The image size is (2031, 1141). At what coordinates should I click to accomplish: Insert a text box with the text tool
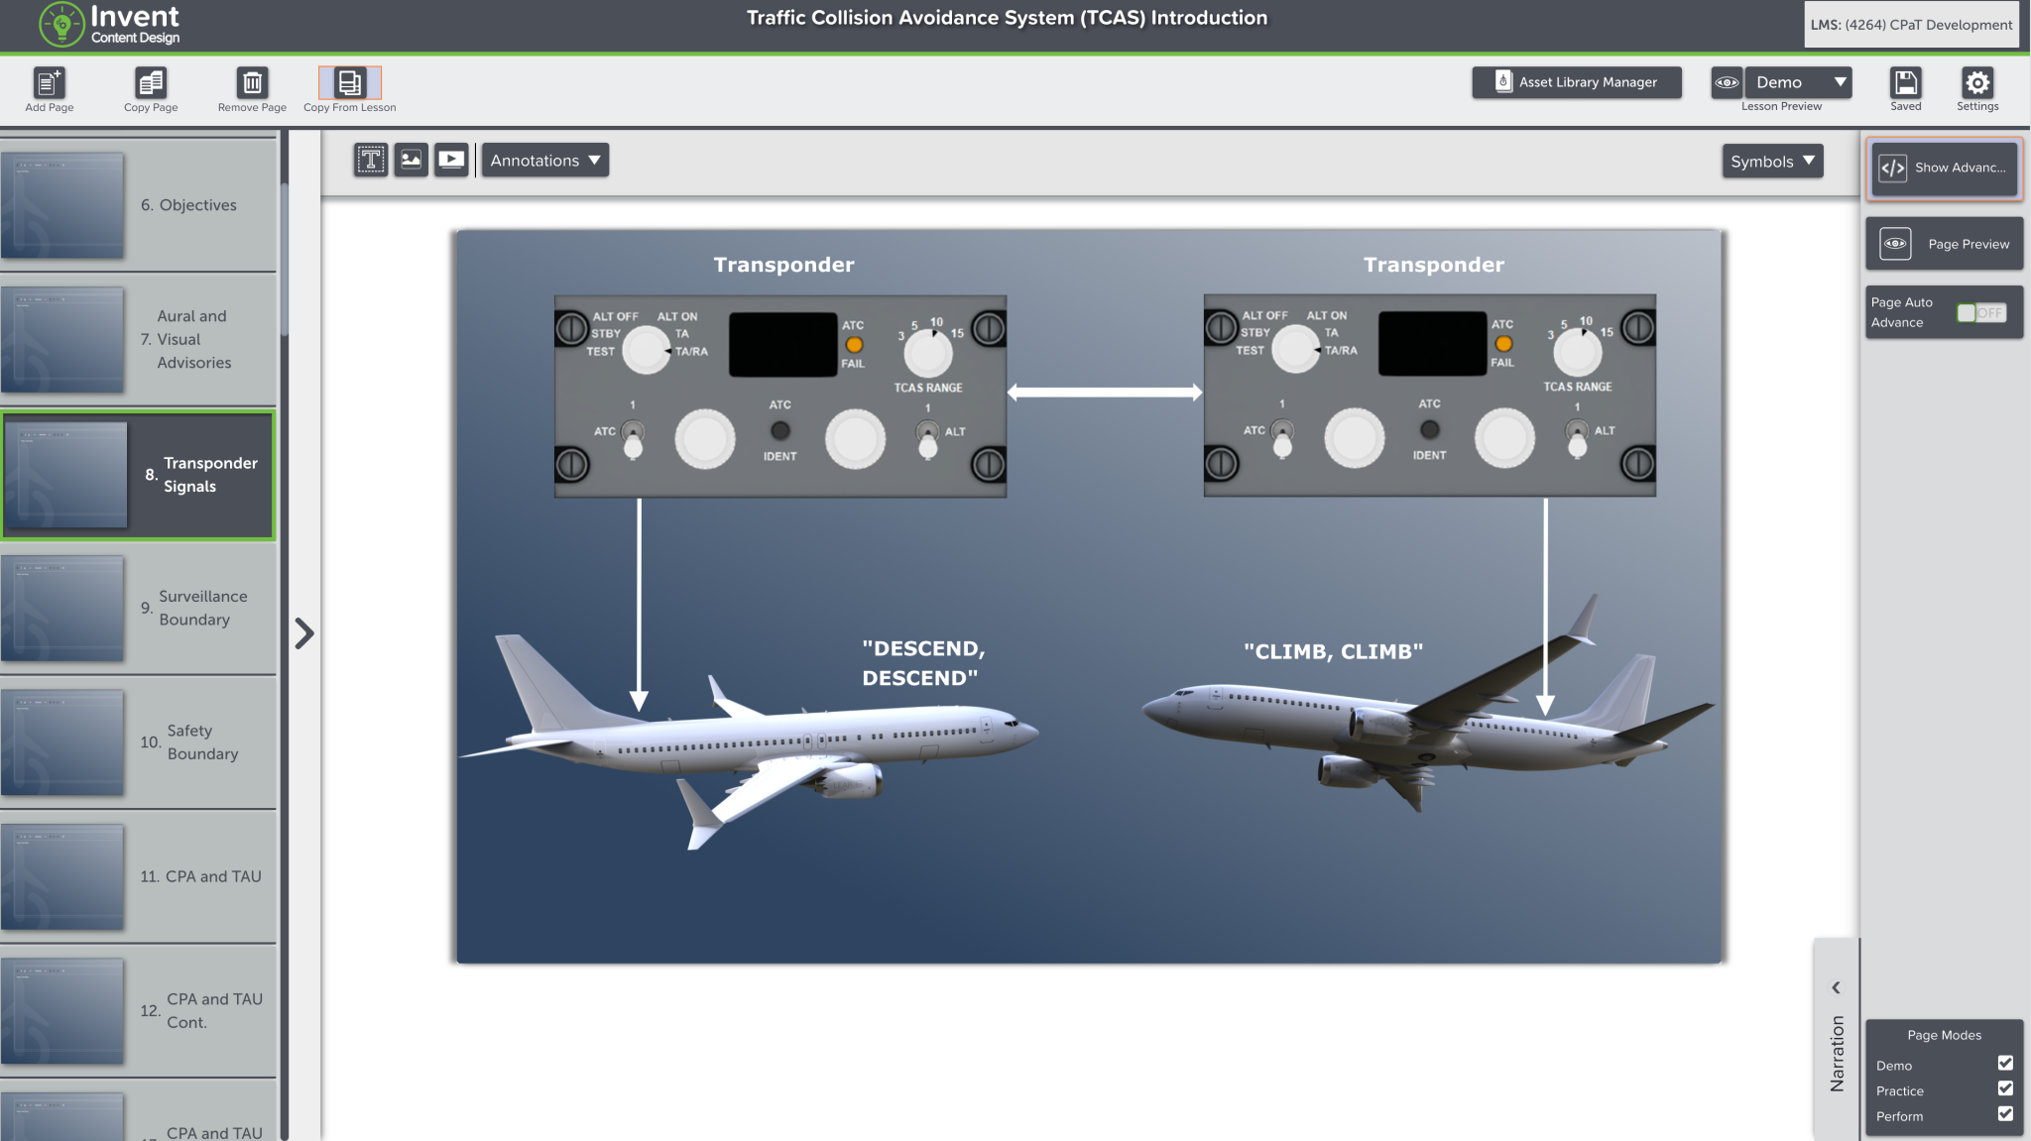click(x=371, y=160)
